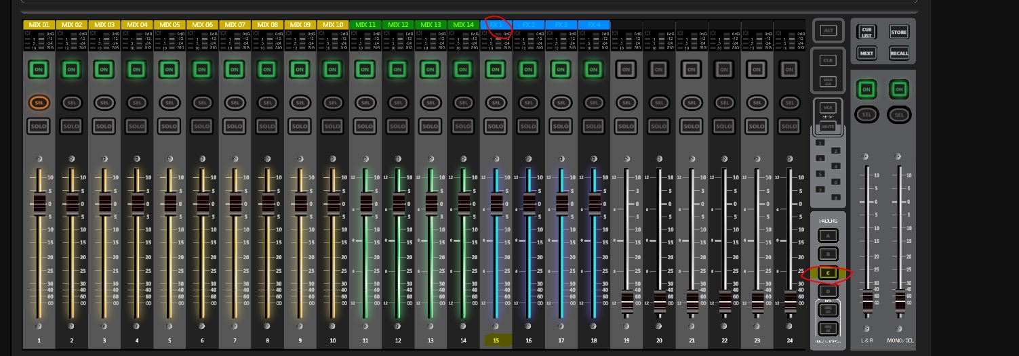The width and height of the screenshot is (1019, 356).
Task: Toggle ON for the MIX 11 channel
Action: (365, 69)
